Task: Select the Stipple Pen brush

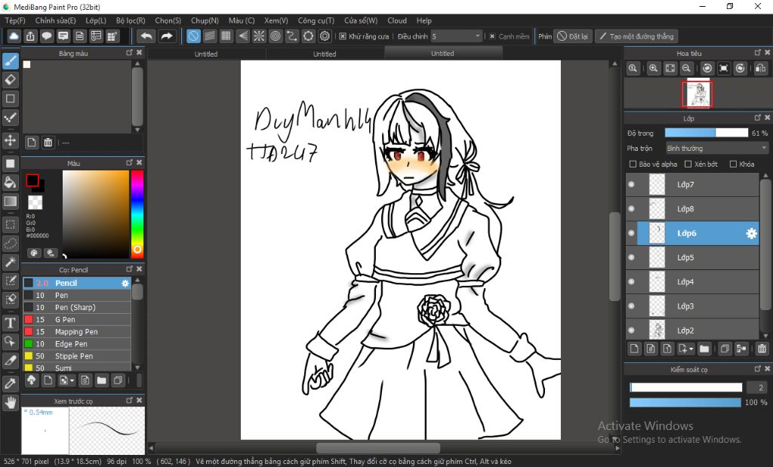Action: click(77, 356)
